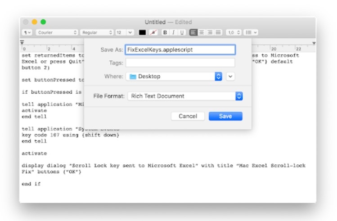Click the standalone 'activate' line above display dialog
The height and width of the screenshot is (221, 337).
[x=34, y=153]
